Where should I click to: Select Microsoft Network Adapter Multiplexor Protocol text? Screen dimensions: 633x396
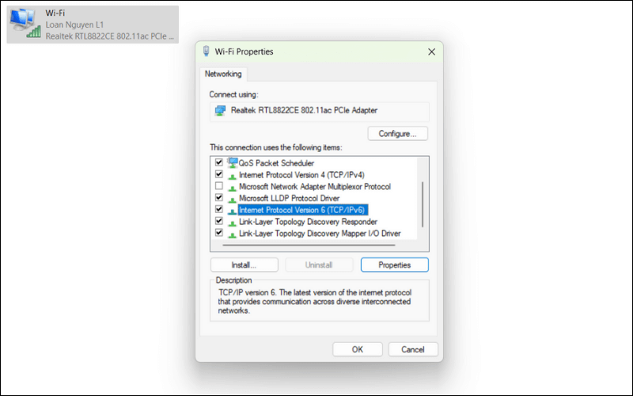pyautogui.click(x=315, y=187)
